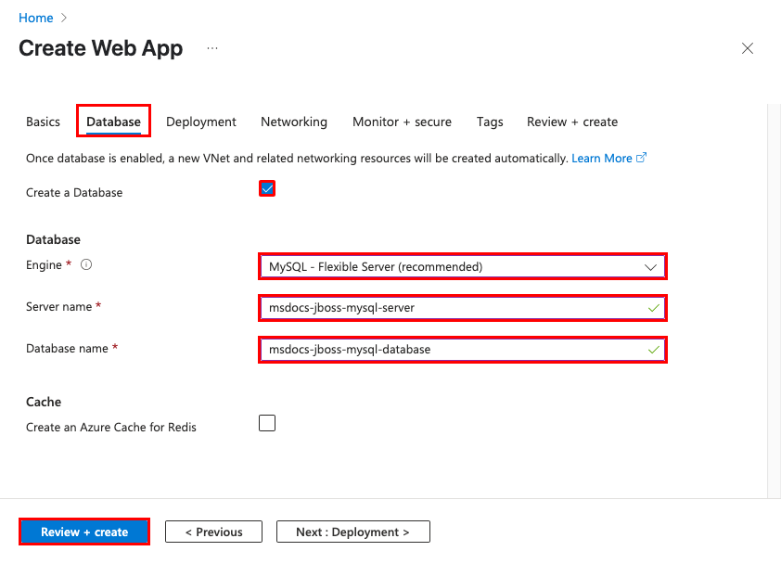Click the Review + create button
This screenshot has height=564, width=781.
83,532
